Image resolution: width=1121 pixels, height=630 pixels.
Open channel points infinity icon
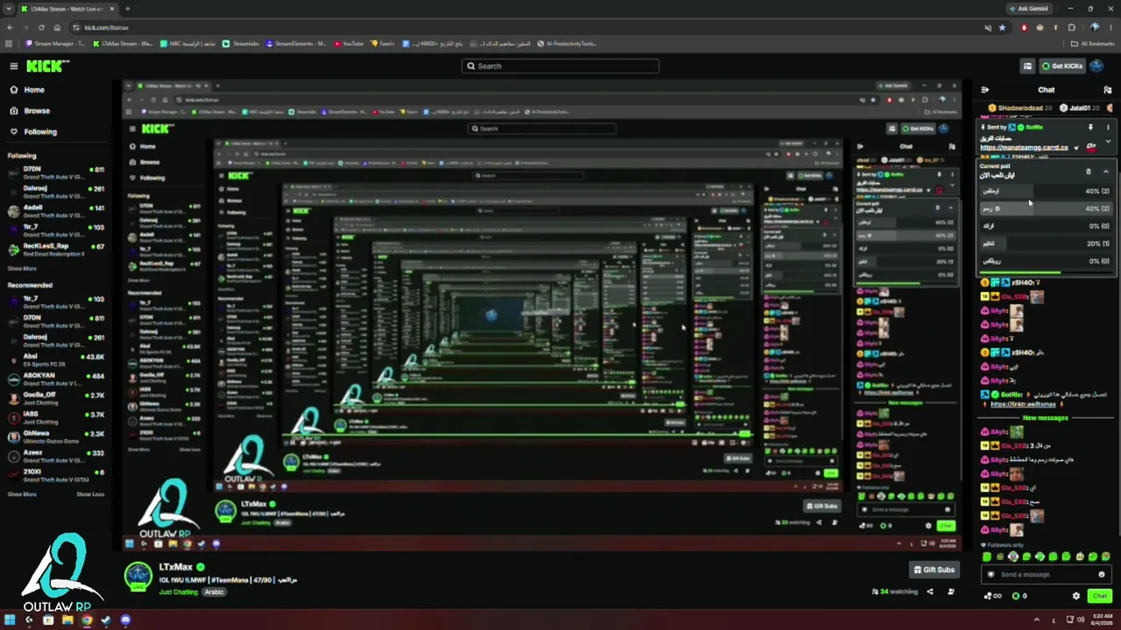pyautogui.click(x=992, y=596)
